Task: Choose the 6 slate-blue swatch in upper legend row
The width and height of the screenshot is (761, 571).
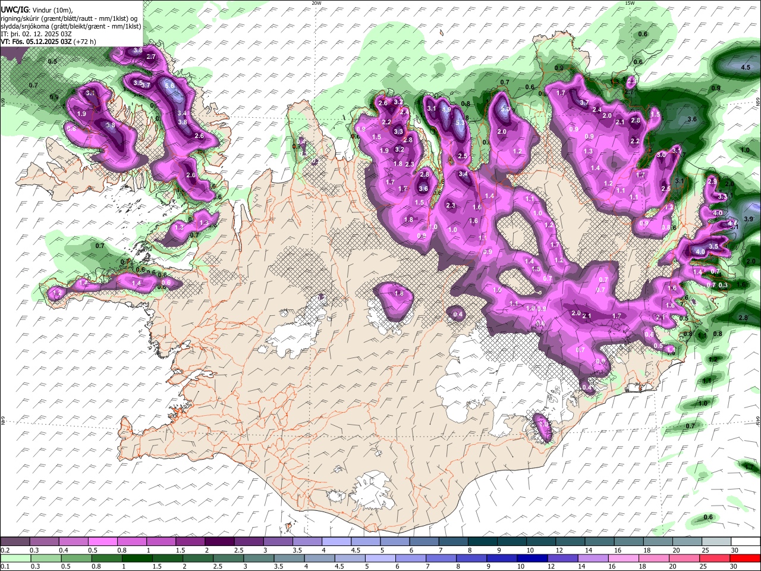Action: click(x=423, y=542)
